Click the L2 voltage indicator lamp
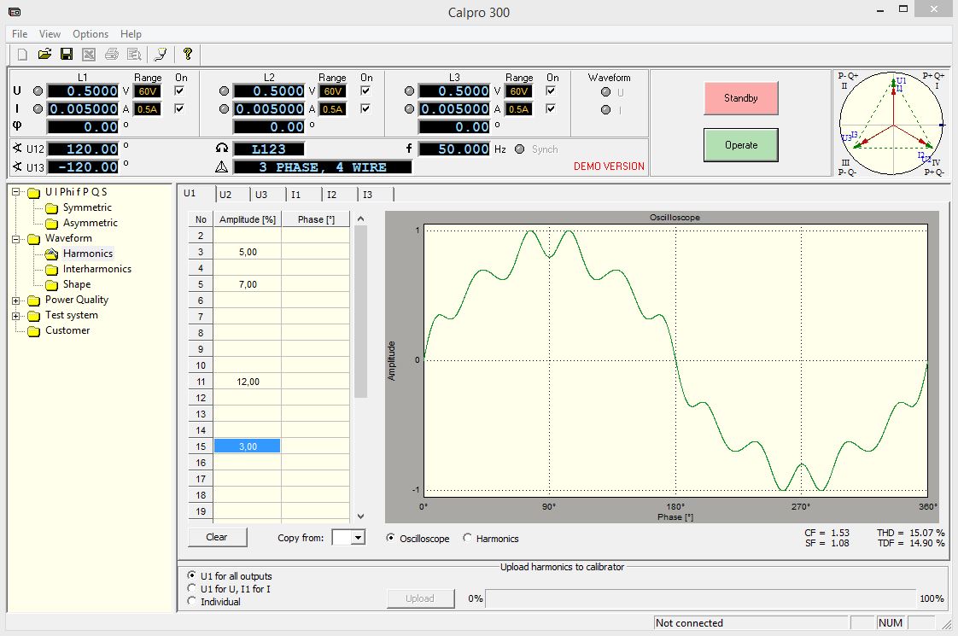Screen dimensions: 958x636 point(225,91)
